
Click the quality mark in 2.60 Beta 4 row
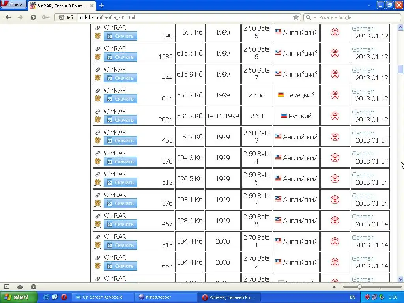(x=335, y=158)
